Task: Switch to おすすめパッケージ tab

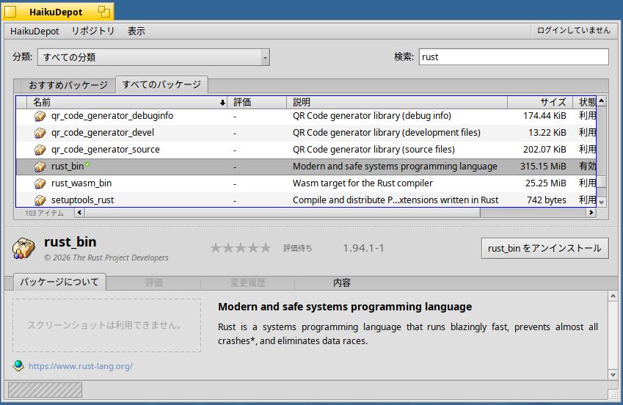Action: pos(68,85)
